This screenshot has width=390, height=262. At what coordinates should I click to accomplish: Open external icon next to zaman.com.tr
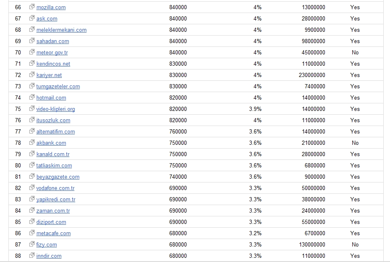32,210
